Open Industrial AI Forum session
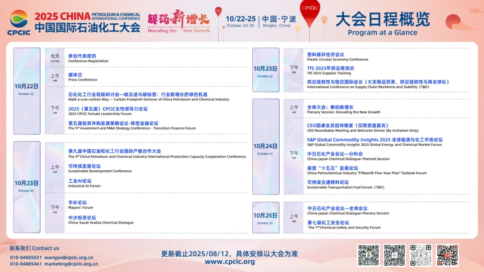 click(84, 183)
